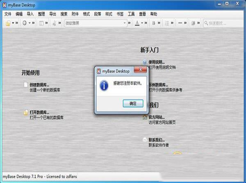Click the Bold B formatting icon
This screenshot has width=246, height=183.
pyautogui.click(x=154, y=23)
